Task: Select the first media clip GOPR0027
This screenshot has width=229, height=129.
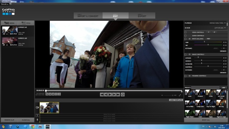Action: pyautogui.click(x=18, y=31)
